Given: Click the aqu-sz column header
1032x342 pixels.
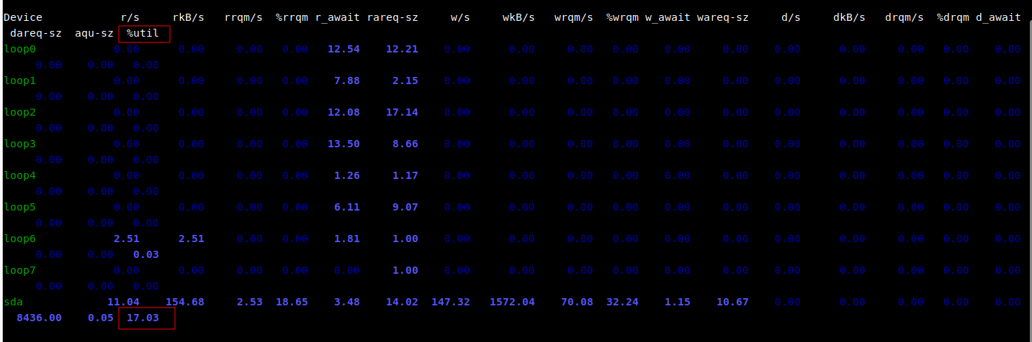Looking at the screenshot, I should [x=94, y=33].
